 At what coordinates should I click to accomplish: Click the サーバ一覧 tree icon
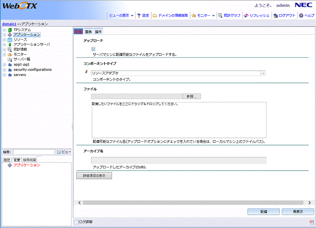click(x=10, y=59)
